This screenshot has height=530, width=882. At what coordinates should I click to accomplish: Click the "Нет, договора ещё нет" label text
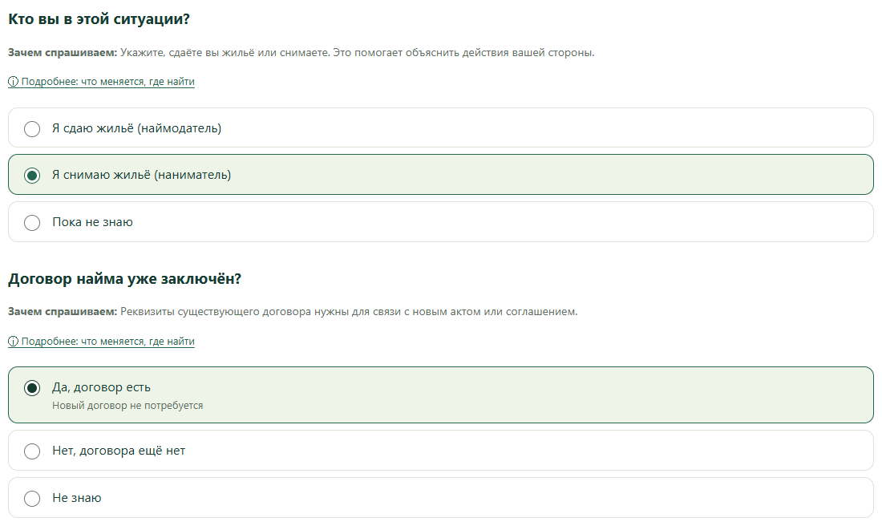click(x=119, y=451)
